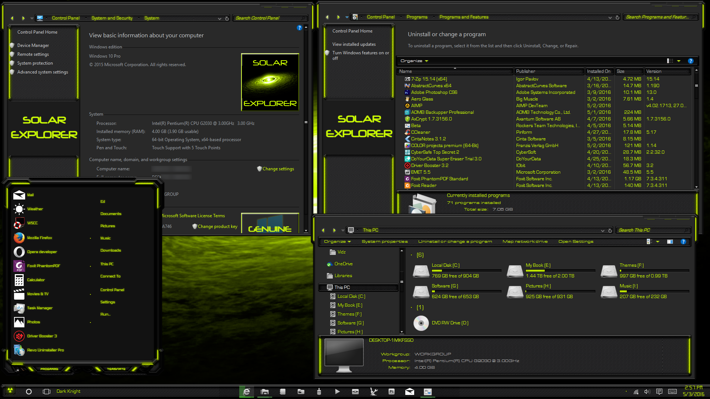The width and height of the screenshot is (710, 399).
Task: Start Driver Booster 3
Action: (42, 336)
